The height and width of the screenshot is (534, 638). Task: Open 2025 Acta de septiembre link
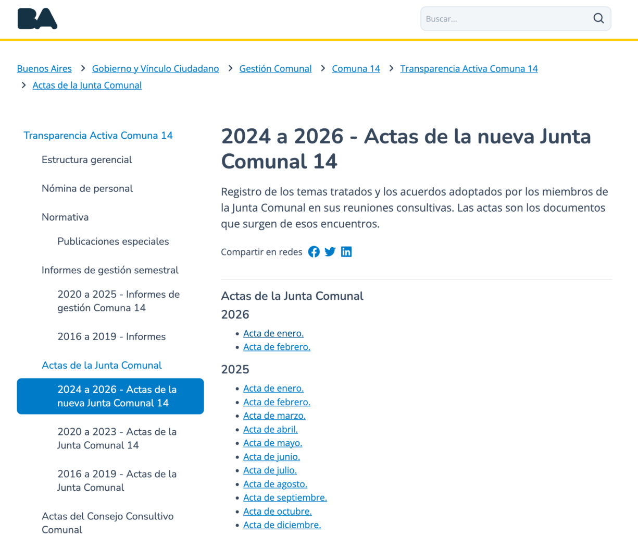click(x=285, y=498)
